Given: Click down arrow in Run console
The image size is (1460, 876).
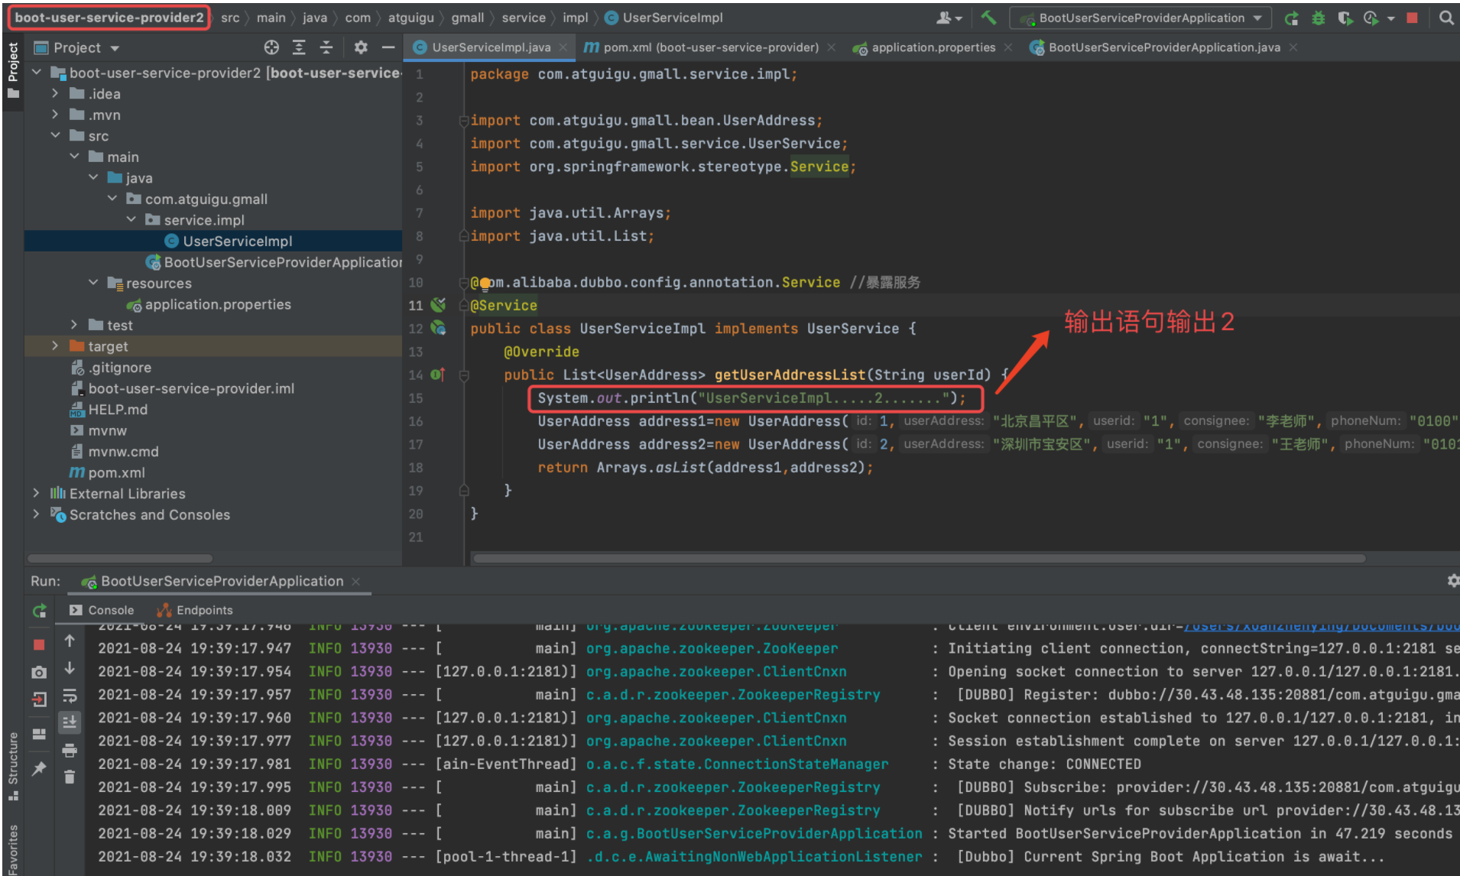Looking at the screenshot, I should pos(70,668).
